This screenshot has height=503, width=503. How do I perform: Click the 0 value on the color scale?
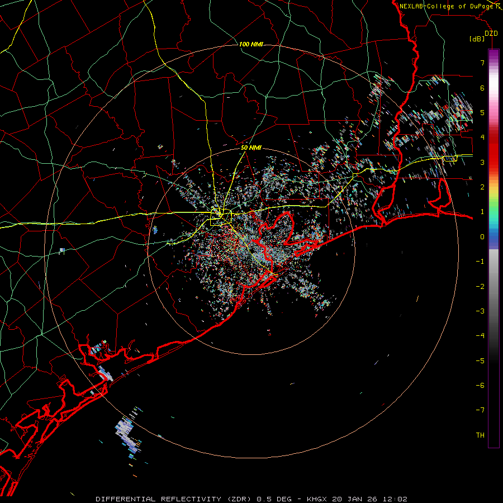482,237
